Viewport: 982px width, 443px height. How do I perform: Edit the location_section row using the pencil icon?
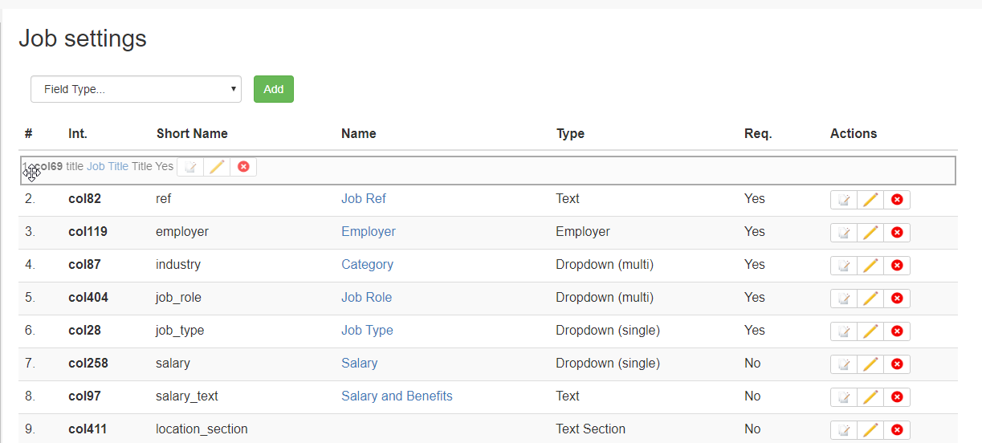(870, 430)
